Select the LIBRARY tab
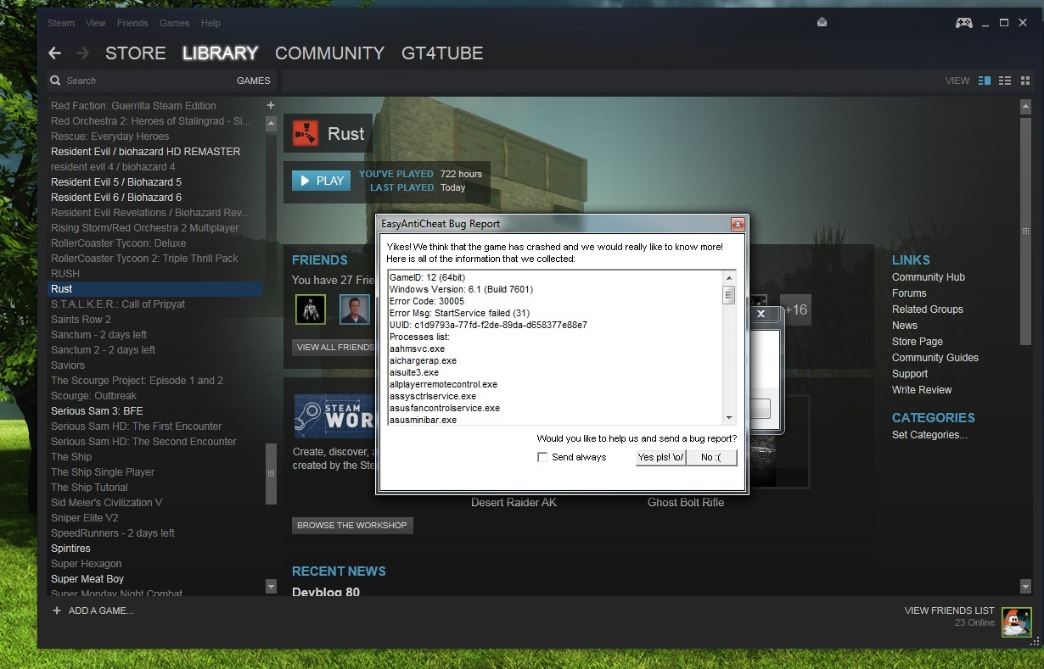The image size is (1044, 669). point(221,53)
